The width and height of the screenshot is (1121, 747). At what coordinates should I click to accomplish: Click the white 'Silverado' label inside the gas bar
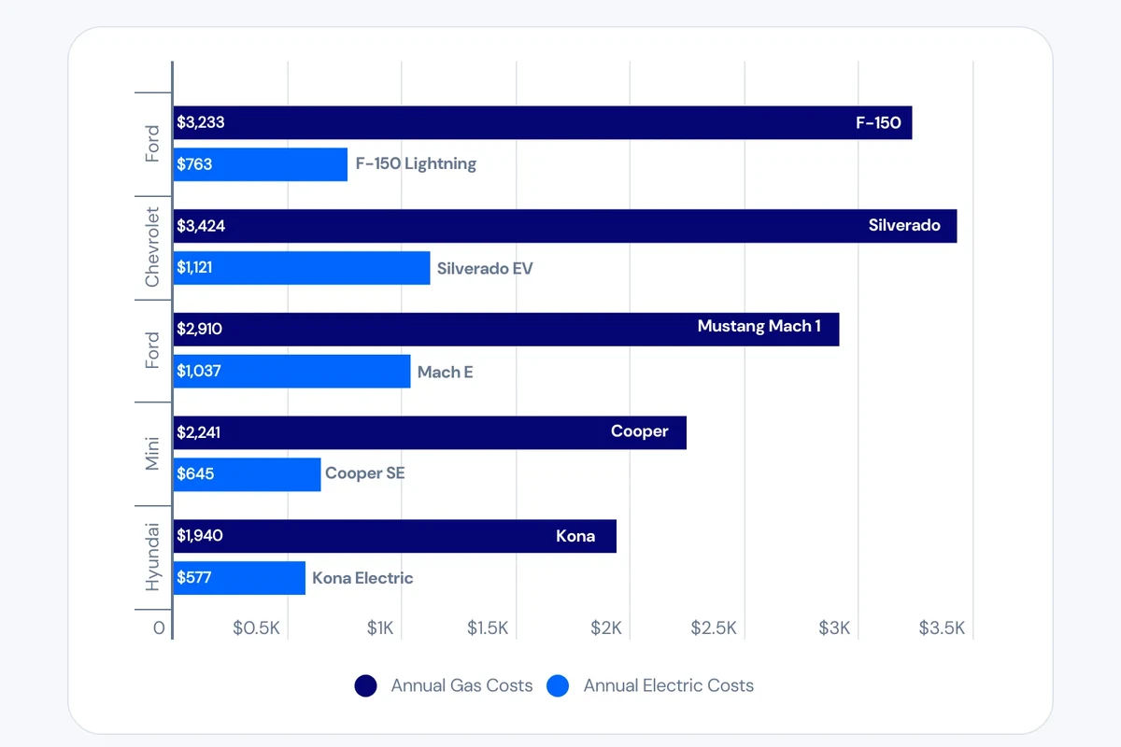pos(904,225)
